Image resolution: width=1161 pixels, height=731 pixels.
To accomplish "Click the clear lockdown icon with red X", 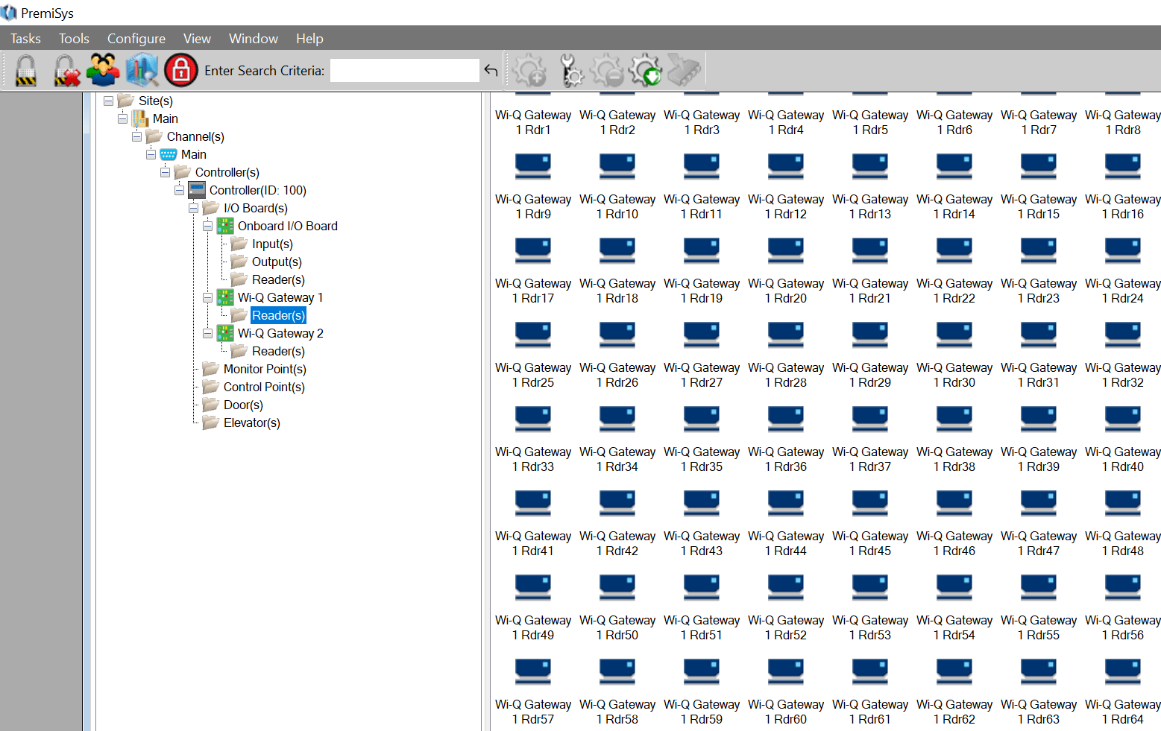I will pos(66,69).
